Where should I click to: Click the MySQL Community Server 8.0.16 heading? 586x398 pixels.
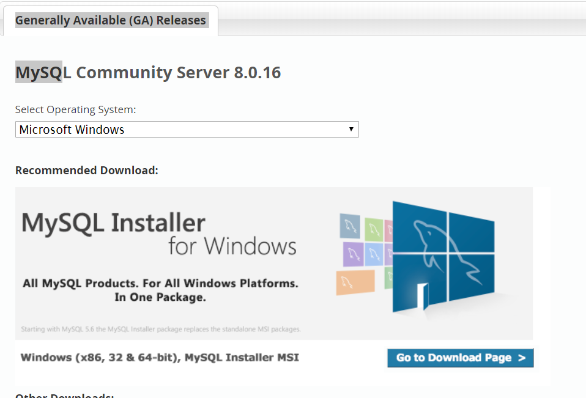tap(148, 72)
